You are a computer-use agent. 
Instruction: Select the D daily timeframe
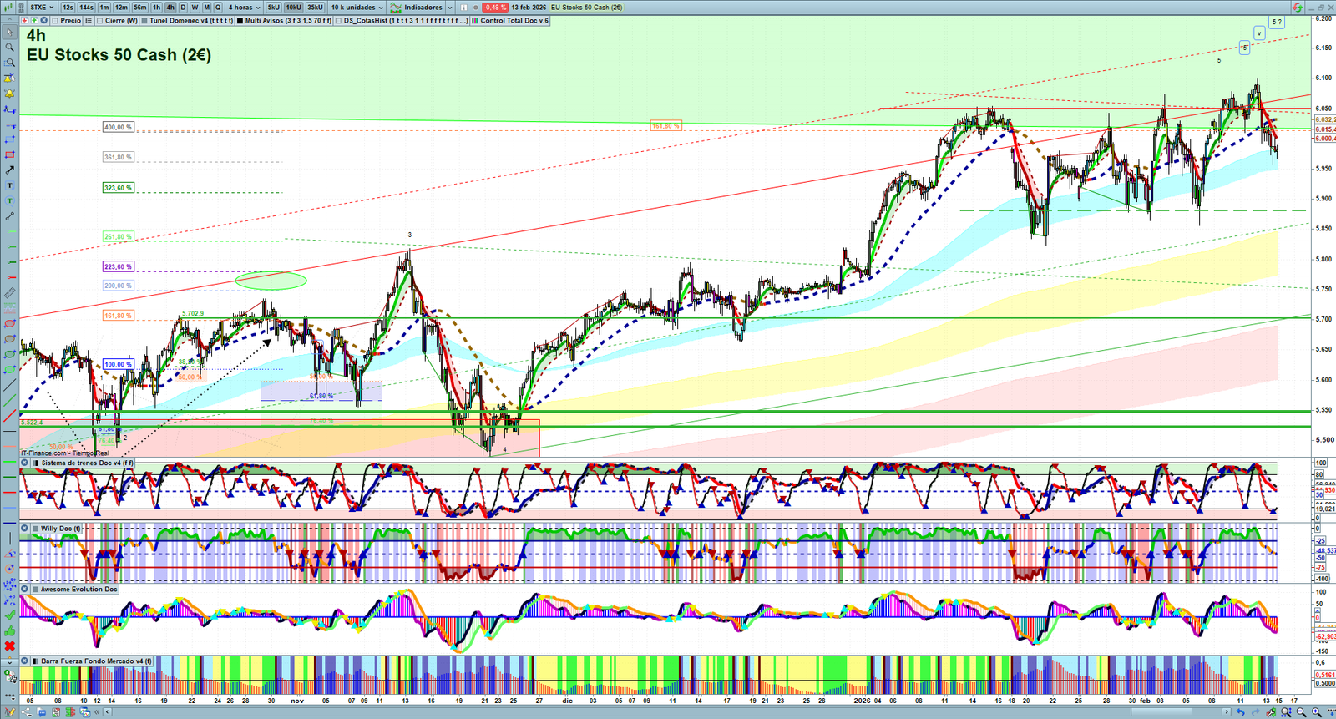(183, 8)
